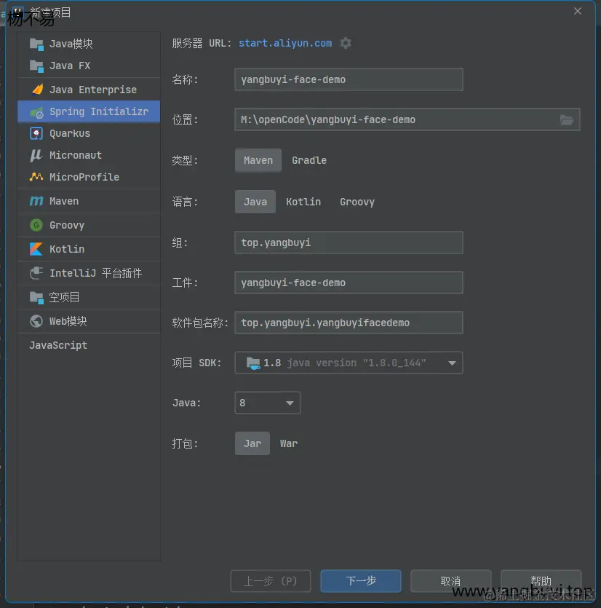Click the Maven m icon
The image size is (601, 608).
[x=36, y=201]
